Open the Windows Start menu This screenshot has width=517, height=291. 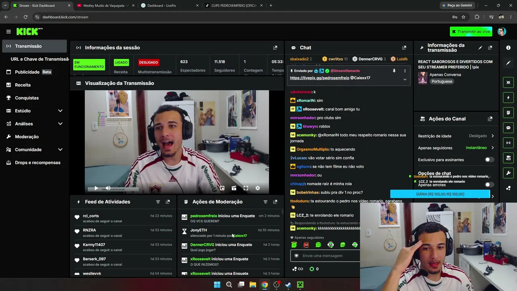217,285
